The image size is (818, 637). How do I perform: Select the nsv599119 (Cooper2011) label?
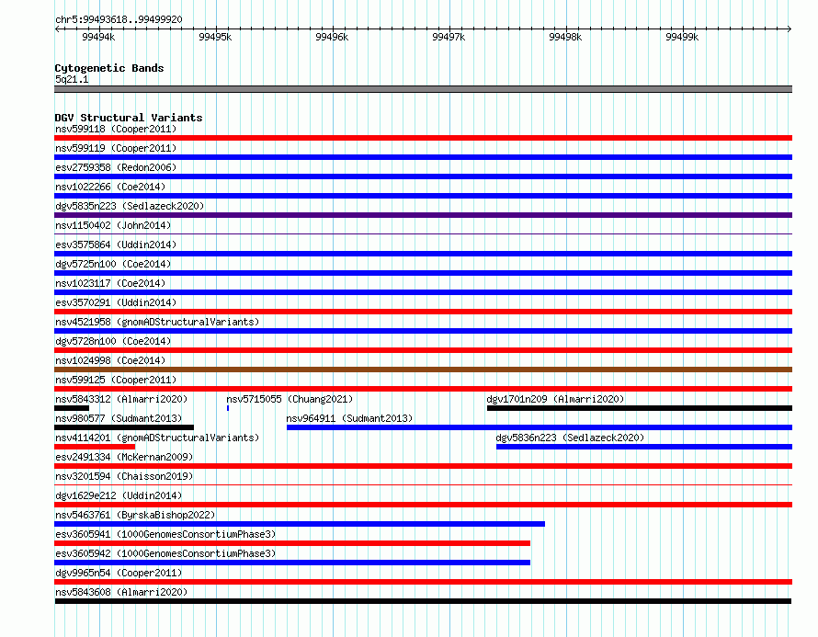(x=116, y=148)
